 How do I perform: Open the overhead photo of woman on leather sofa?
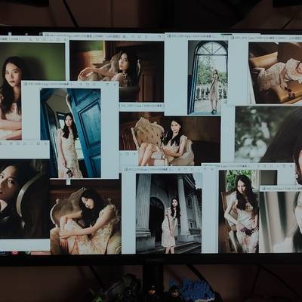[x=275, y=73]
